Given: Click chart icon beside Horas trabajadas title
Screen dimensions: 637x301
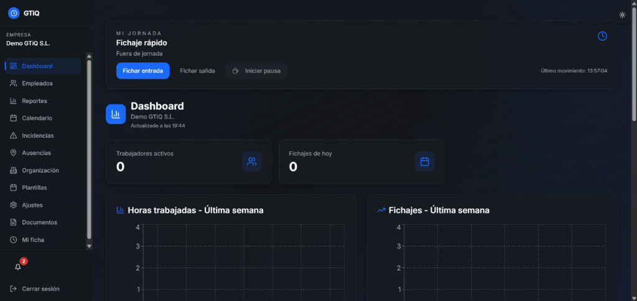Looking at the screenshot, I should (x=120, y=210).
